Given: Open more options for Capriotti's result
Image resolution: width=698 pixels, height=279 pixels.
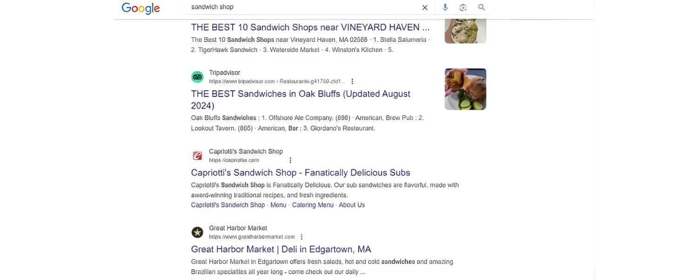Looking at the screenshot, I should click(290, 160).
